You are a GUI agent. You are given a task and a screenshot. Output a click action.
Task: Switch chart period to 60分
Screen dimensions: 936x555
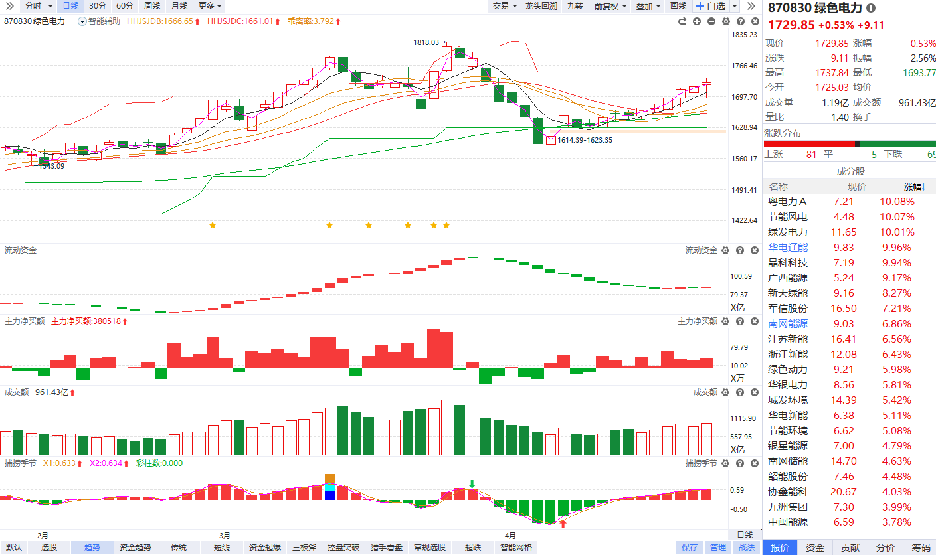coord(124,6)
